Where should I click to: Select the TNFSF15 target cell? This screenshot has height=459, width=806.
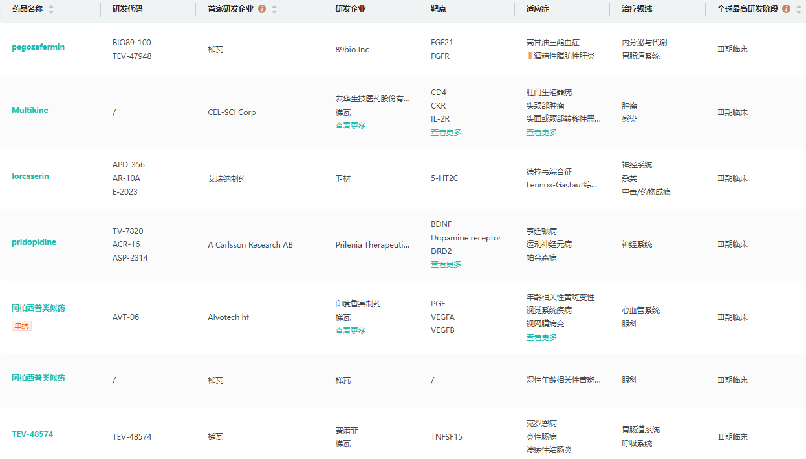point(447,437)
